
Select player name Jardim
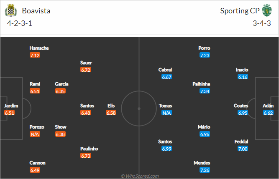pos(11,106)
